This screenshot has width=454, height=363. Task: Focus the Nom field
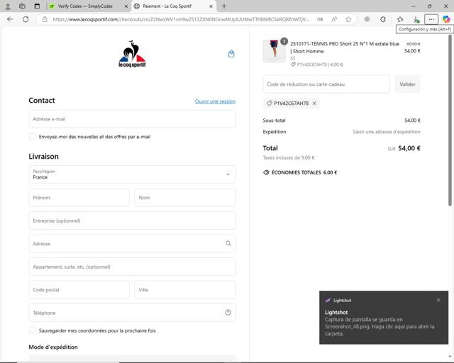click(185, 197)
